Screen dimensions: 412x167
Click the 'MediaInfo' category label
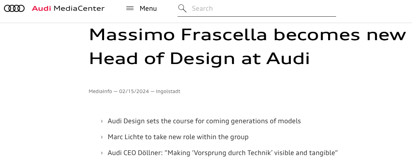pyautogui.click(x=101, y=91)
